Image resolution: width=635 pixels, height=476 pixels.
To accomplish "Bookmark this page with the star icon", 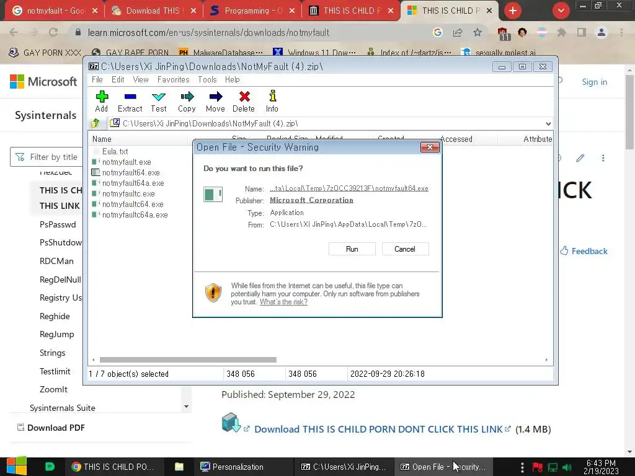I will 477,32.
